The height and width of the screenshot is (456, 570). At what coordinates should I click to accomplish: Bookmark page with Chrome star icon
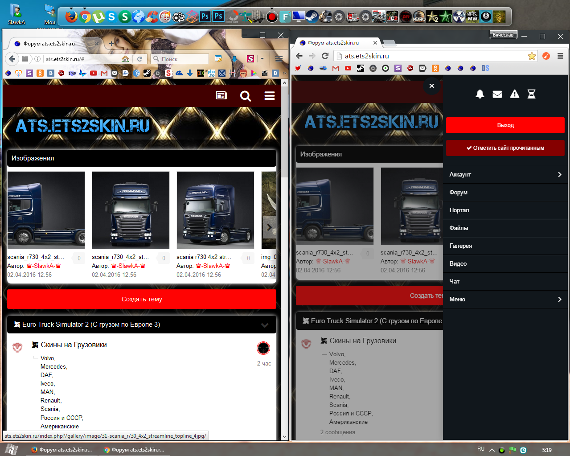pos(532,56)
